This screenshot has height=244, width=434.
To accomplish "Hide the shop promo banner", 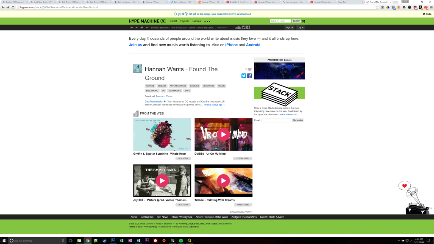I will point(427,14).
